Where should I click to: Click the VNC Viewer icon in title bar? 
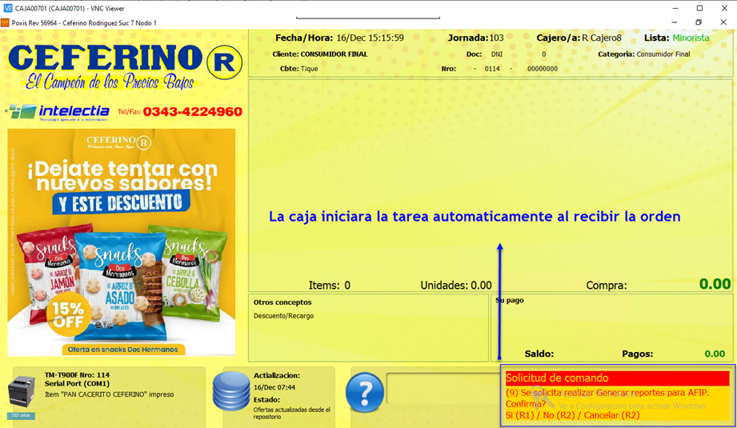[7, 8]
